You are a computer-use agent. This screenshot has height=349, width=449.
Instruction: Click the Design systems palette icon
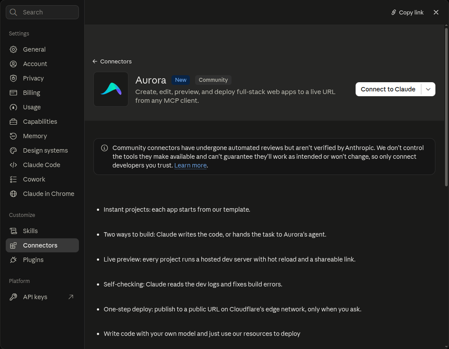click(13, 150)
